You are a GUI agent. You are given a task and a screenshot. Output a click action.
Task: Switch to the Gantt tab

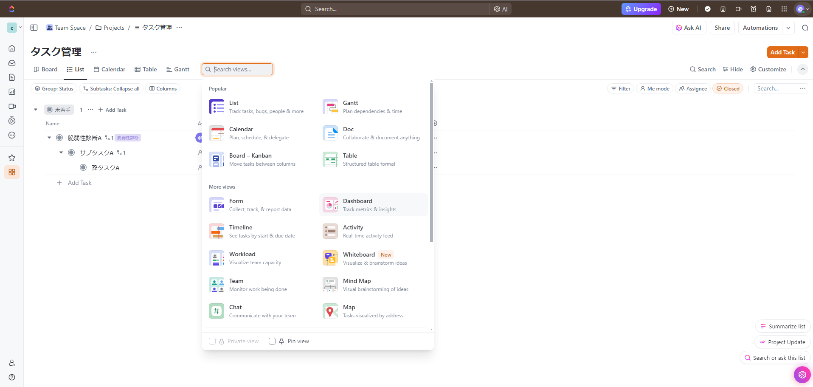coord(178,69)
